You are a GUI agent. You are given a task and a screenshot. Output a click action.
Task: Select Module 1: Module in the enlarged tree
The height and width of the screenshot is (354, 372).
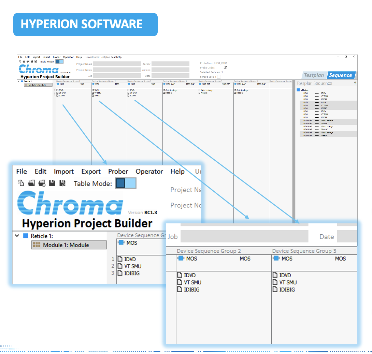coord(69,245)
